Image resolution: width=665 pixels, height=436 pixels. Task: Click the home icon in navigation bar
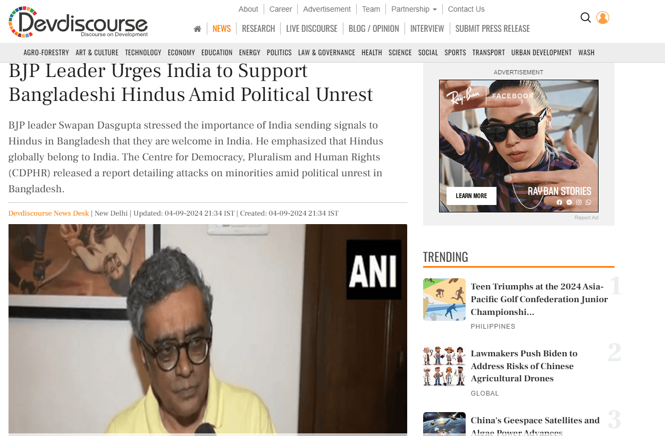[197, 29]
